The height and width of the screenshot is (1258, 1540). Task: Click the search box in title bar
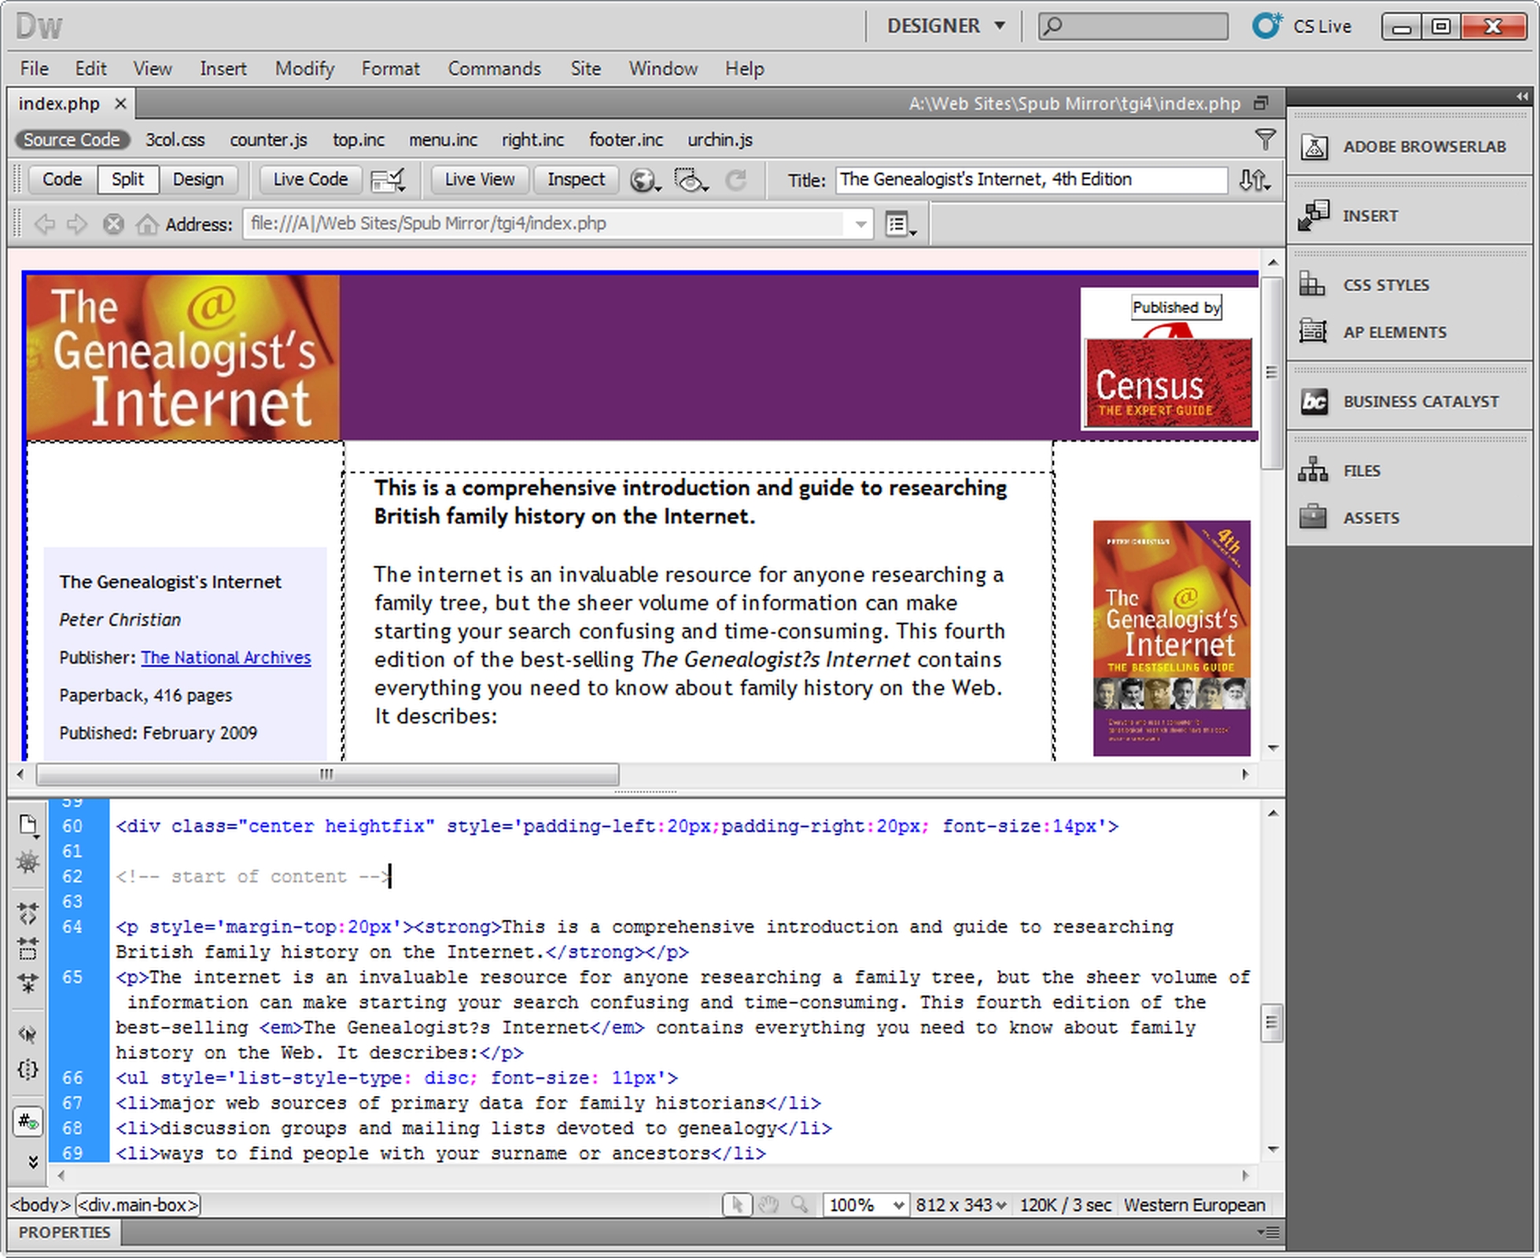1133,26
